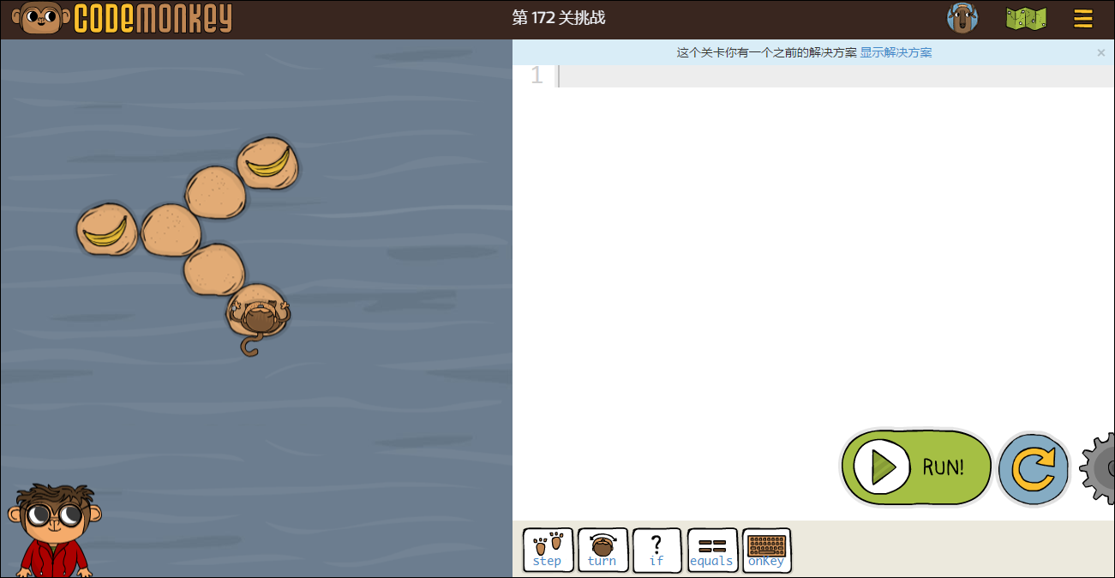The width and height of the screenshot is (1115, 578).
Task: Open the hamburger menu
Action: tap(1083, 19)
